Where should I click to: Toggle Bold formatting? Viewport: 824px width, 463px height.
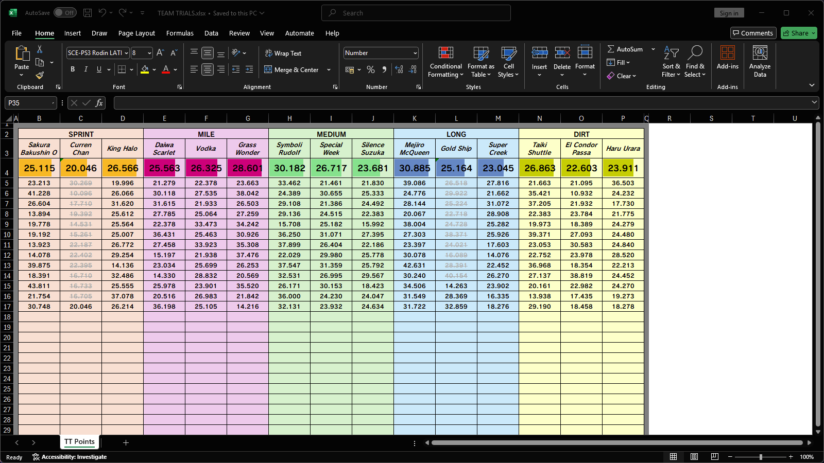pos(73,69)
